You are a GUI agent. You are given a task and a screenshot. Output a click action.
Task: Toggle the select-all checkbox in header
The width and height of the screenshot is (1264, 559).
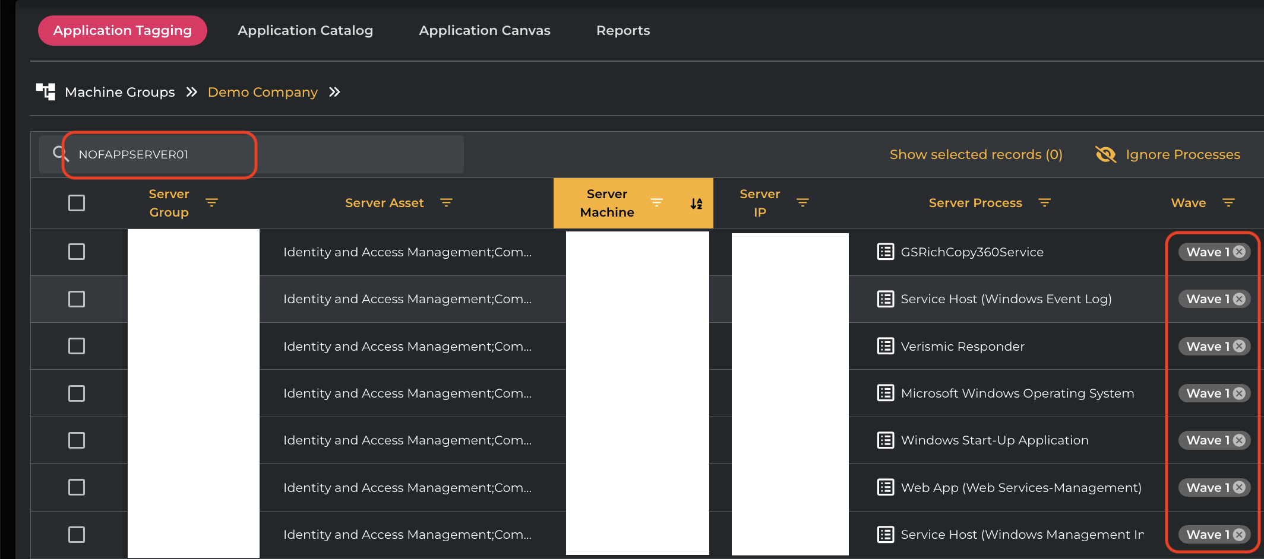pyautogui.click(x=77, y=203)
